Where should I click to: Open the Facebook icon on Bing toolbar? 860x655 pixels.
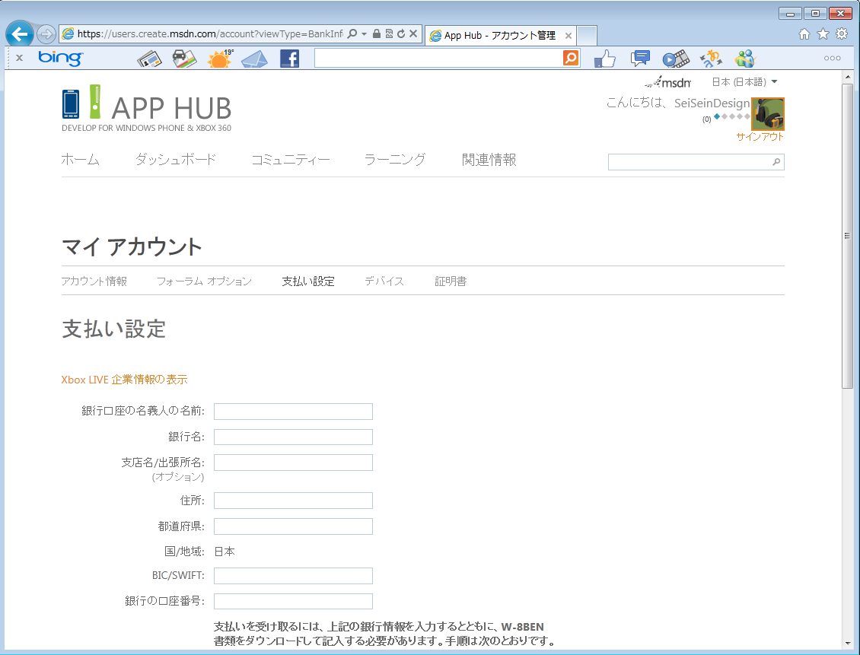(x=290, y=59)
